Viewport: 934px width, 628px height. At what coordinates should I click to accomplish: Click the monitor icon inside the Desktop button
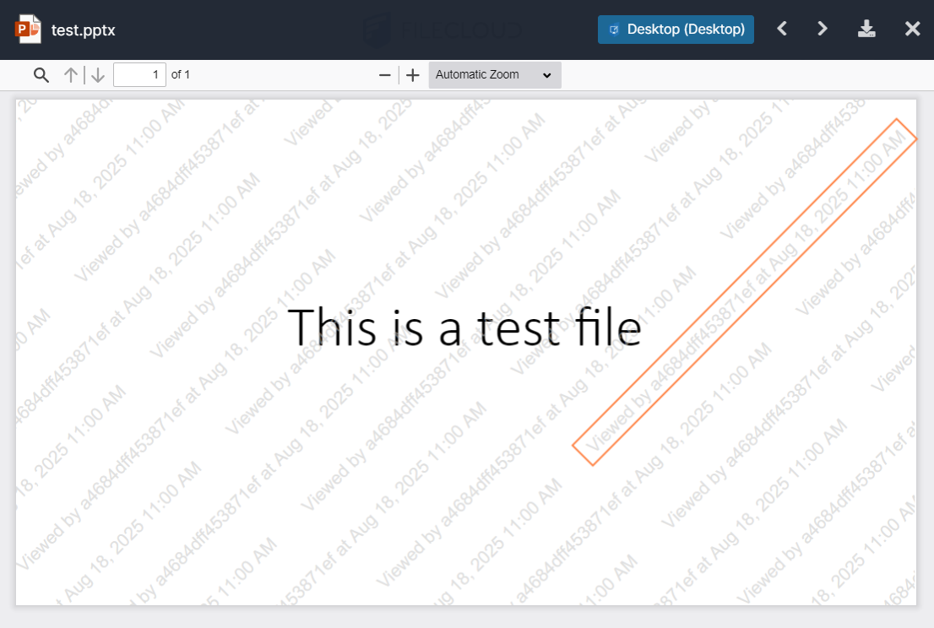click(613, 29)
